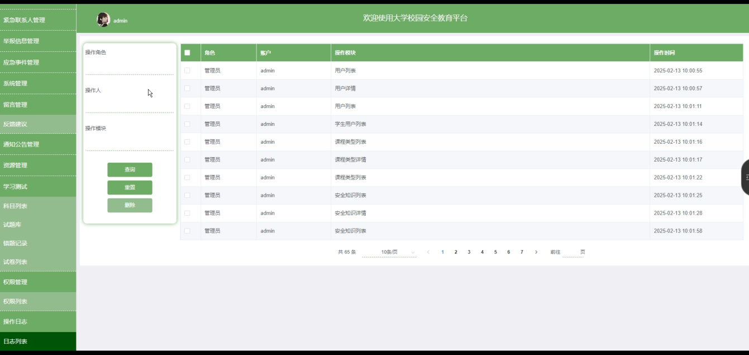Screen dimensions: 749x355
Task: Collapse 学习测试 sidebar menu
Action: pyautogui.click(x=38, y=187)
